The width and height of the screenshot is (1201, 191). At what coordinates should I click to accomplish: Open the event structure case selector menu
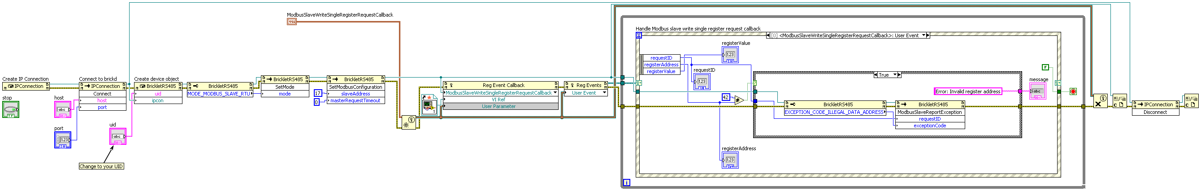tap(923, 35)
